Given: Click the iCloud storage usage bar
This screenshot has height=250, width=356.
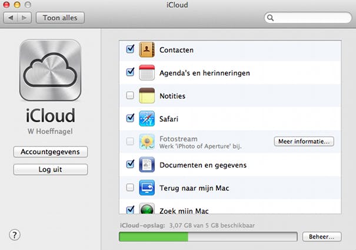Looking at the screenshot, I should click(x=208, y=236).
